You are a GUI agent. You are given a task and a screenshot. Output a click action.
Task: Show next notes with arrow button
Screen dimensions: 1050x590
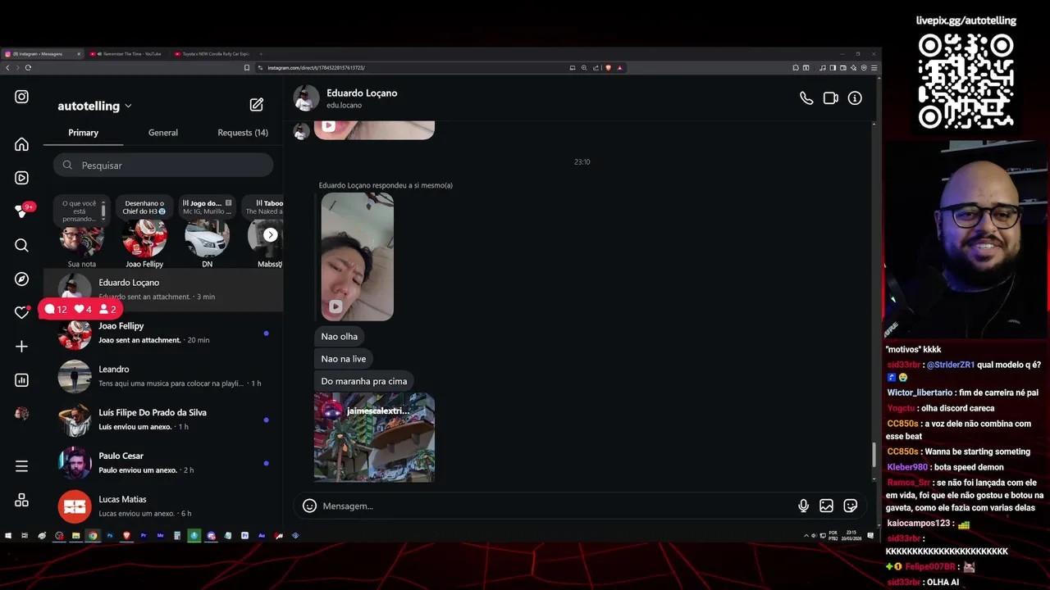tap(270, 235)
